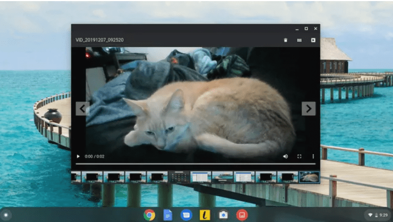Click the VID_20191207_092520 file name

pos(99,40)
